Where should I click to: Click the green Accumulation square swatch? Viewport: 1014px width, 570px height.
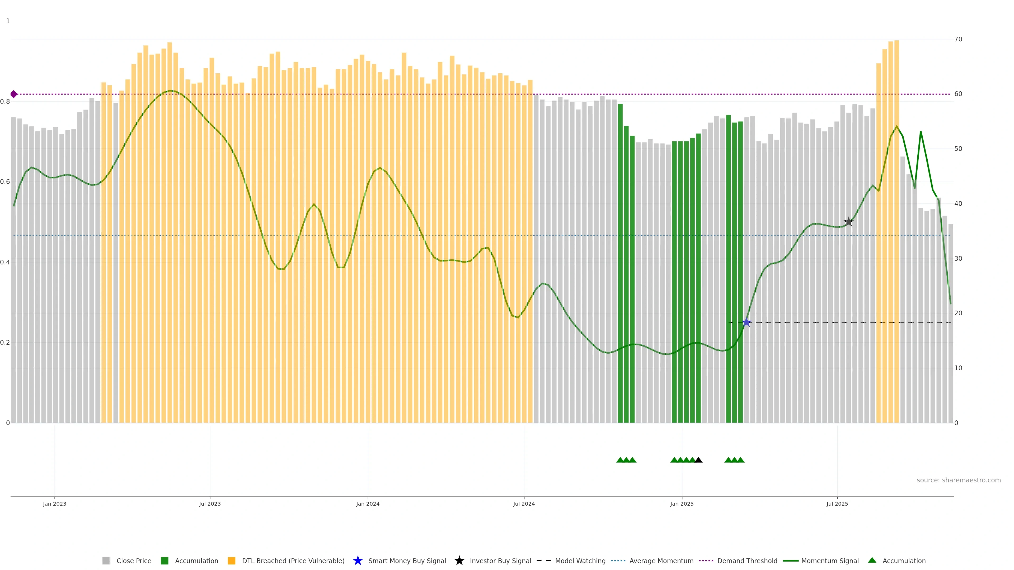click(165, 561)
